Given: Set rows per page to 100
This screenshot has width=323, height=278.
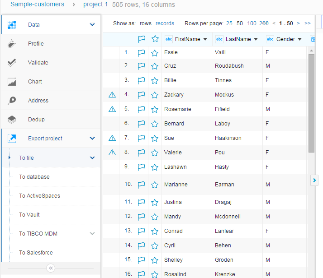Looking at the screenshot, I should point(252,23).
